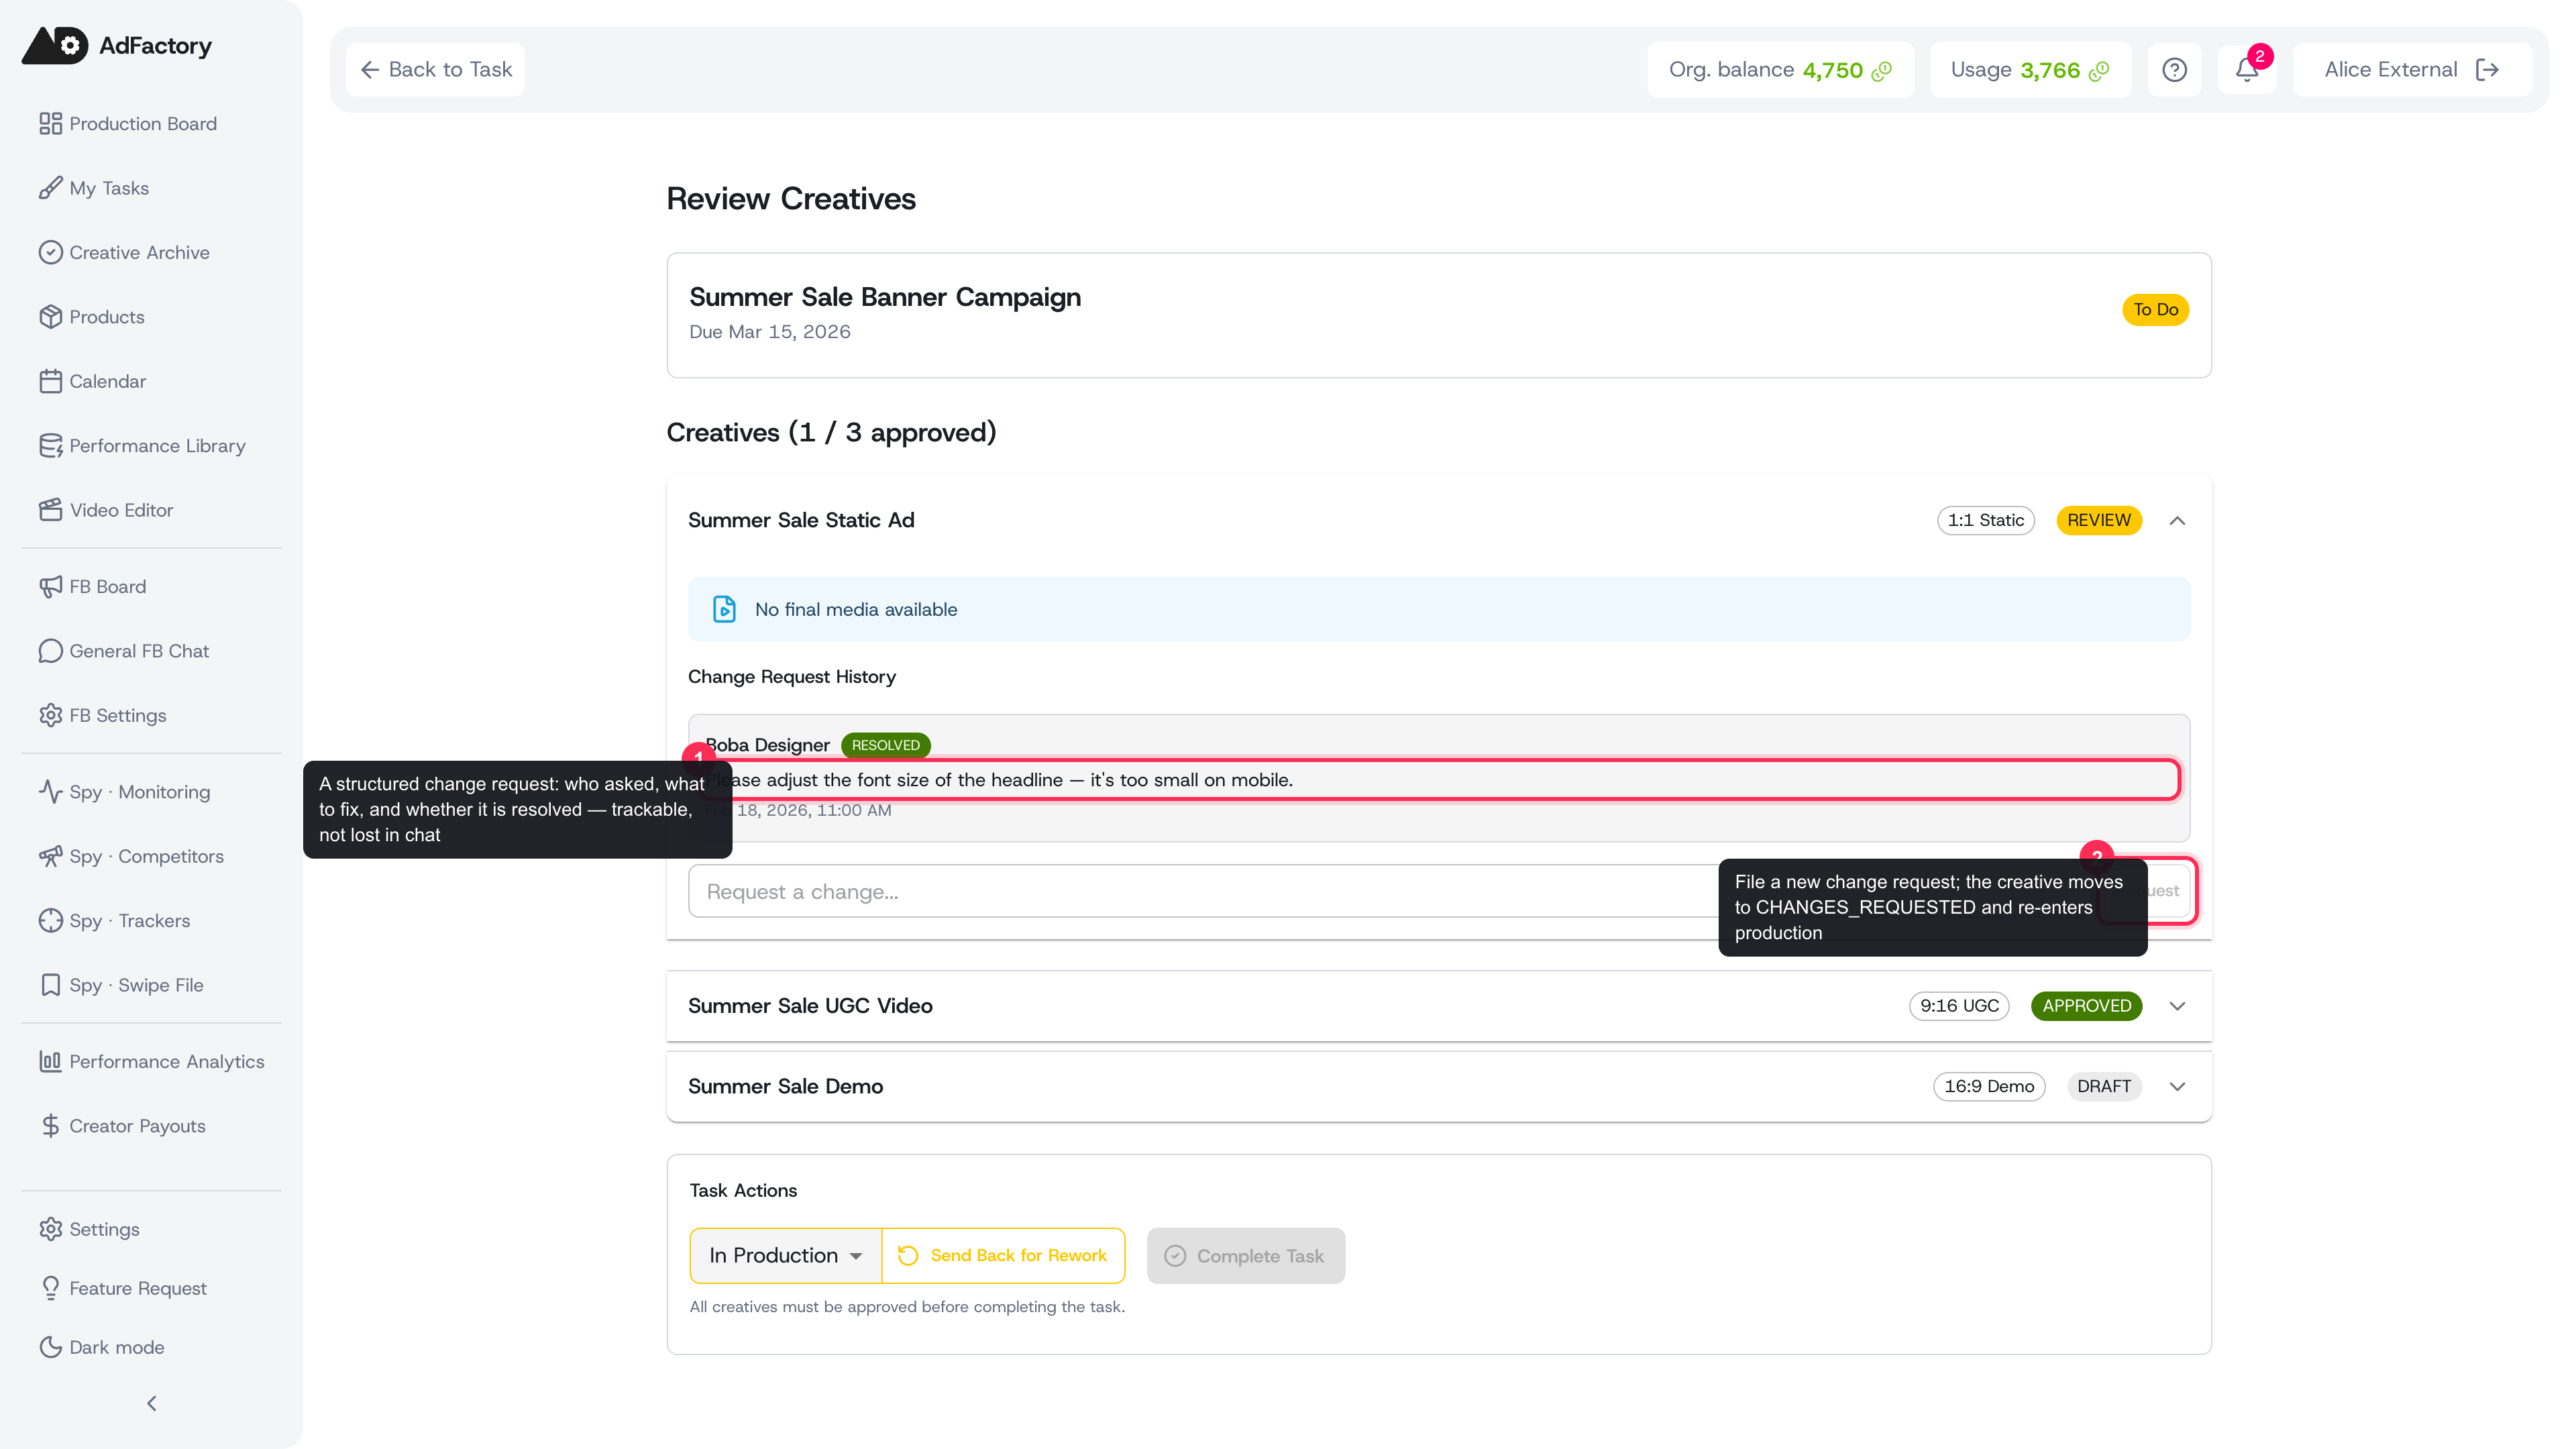
Task: Go to Creative Archive page
Action: pos(139,252)
